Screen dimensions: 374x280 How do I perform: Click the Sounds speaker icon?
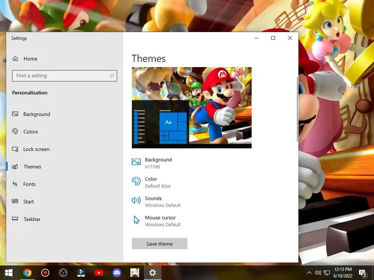[x=136, y=201]
